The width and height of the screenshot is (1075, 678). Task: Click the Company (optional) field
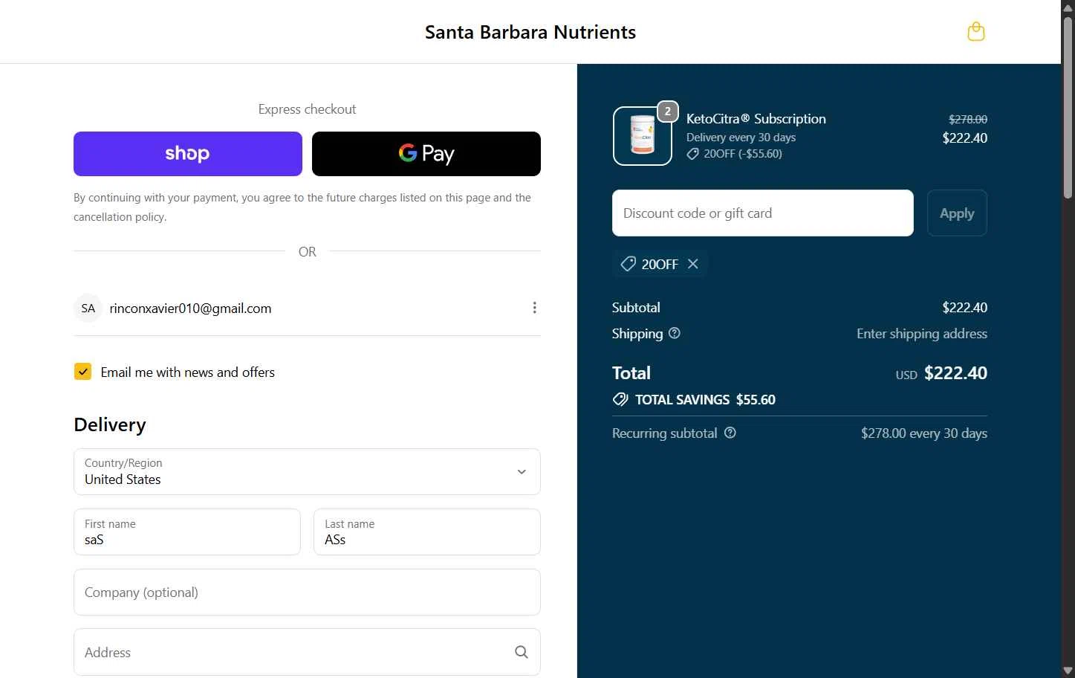pos(307,592)
